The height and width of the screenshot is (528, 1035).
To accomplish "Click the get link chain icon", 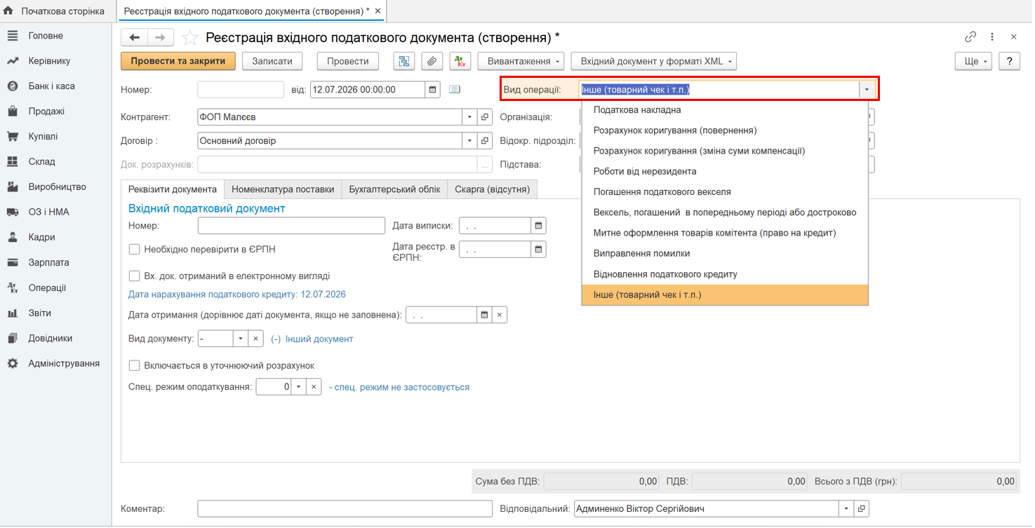I will tap(970, 36).
